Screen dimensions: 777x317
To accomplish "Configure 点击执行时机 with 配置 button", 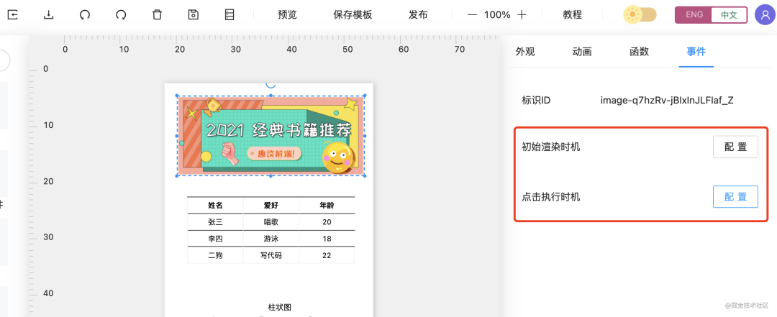I will click(735, 197).
